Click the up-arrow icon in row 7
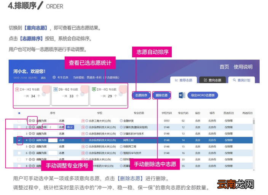Image resolution: width=268 pixels, height=195 pixels. click(30, 160)
